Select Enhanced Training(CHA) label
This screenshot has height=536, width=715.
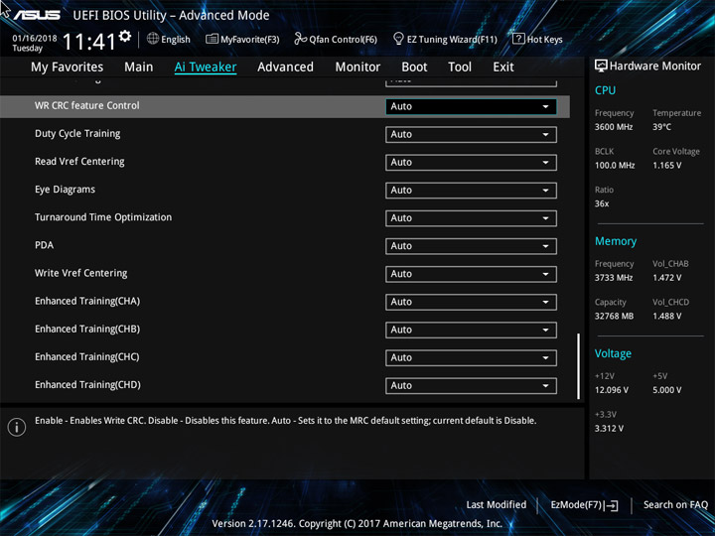coord(87,302)
